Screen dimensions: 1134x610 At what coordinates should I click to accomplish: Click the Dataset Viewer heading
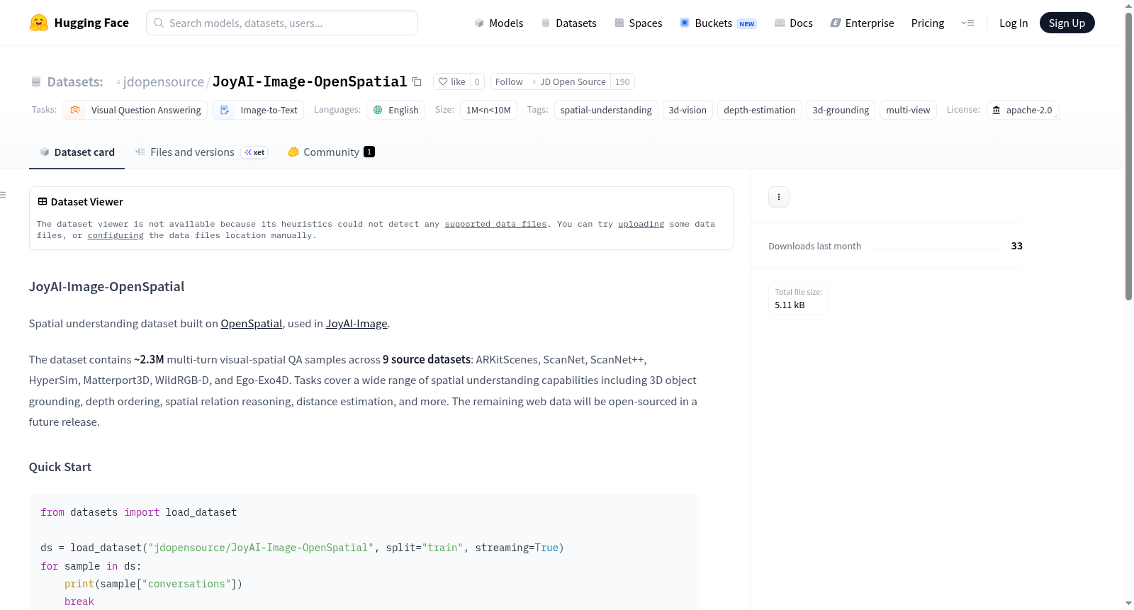[80, 202]
